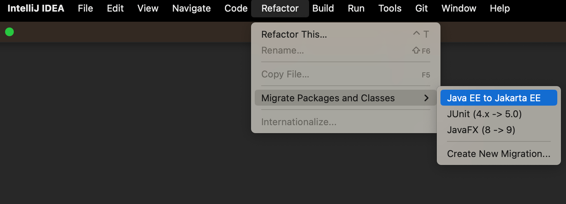Open the IntelliJ IDEA application menu

[36, 8]
